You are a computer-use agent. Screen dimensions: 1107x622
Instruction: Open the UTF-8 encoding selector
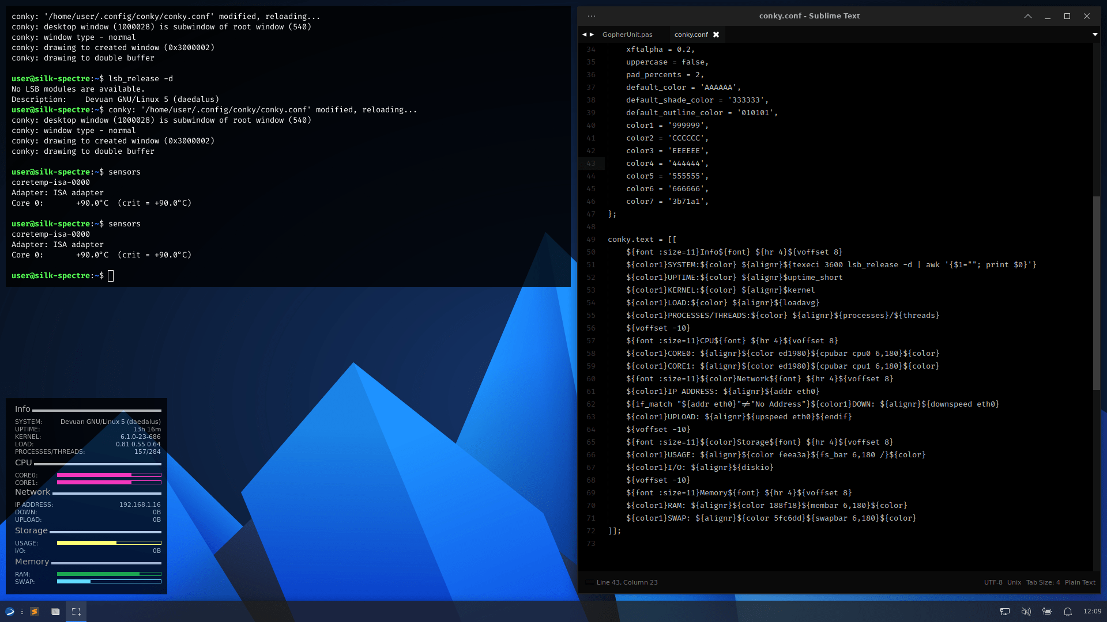[993, 582]
